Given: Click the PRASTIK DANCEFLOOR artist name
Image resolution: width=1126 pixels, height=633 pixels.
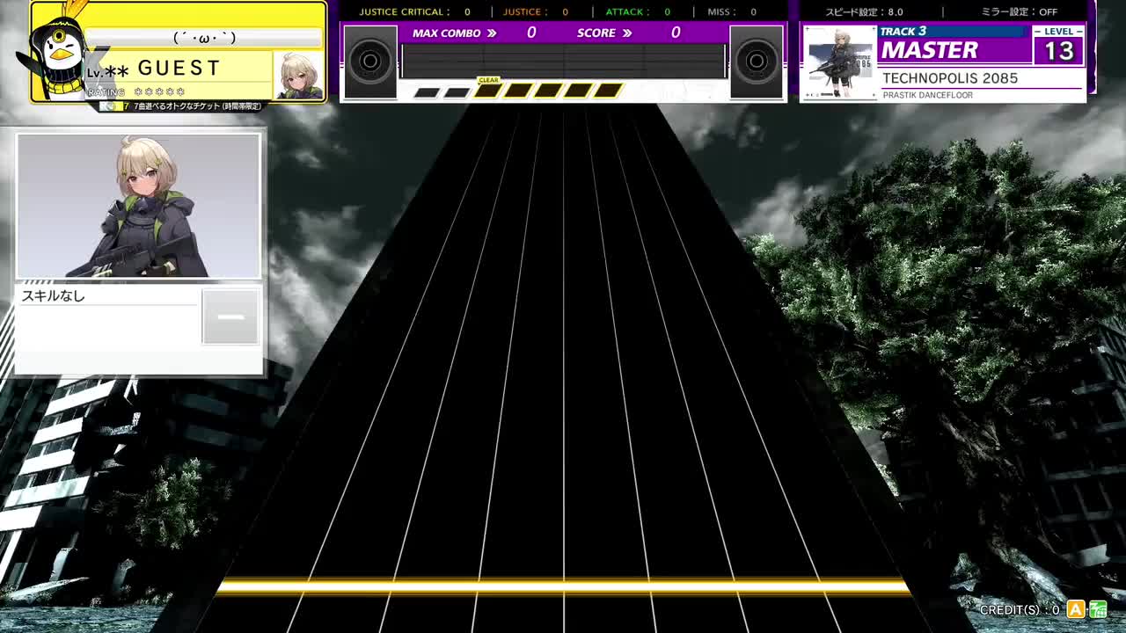Looking at the screenshot, I should [927, 95].
